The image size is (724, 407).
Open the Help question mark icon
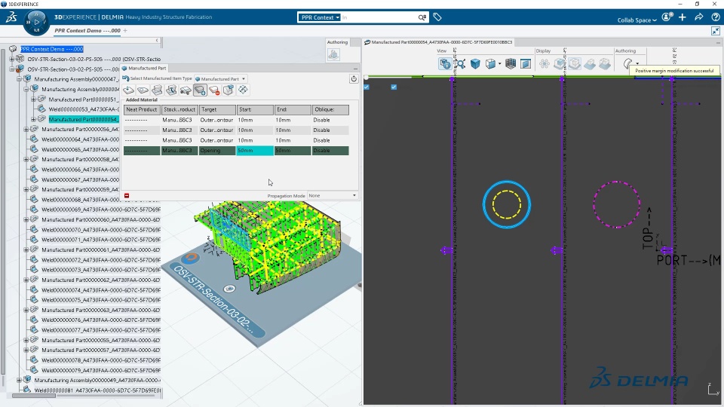[715, 17]
